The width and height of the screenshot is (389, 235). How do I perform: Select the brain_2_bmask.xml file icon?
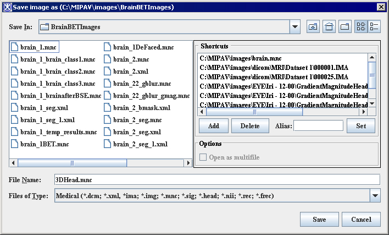click(107, 108)
